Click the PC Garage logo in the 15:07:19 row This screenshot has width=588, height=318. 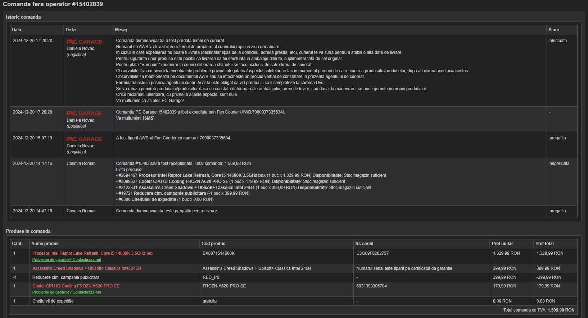pyautogui.click(x=85, y=139)
